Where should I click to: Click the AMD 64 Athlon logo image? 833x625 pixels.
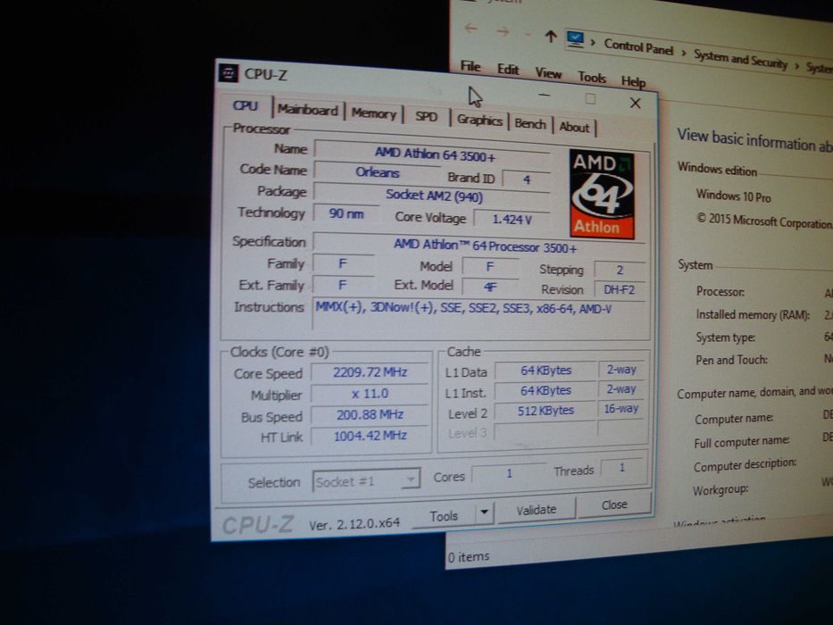(x=602, y=195)
